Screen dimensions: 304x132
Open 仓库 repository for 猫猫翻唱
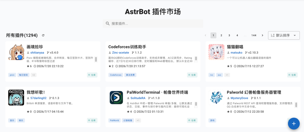[x=292, y=75]
